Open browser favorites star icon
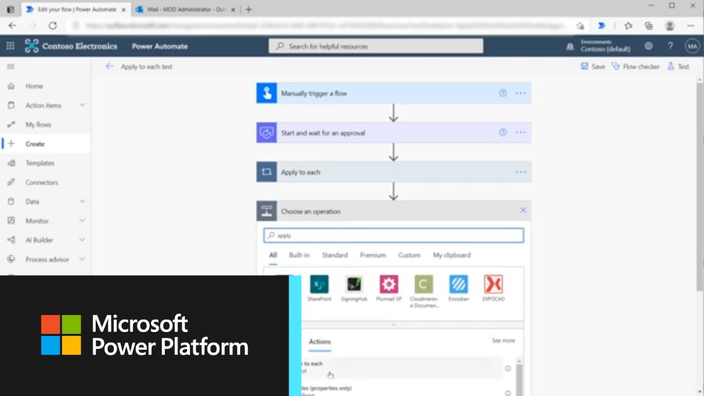 click(x=628, y=25)
